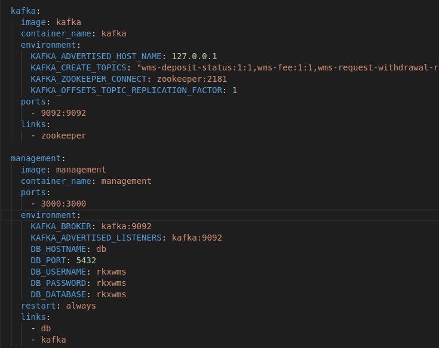Click KAFKA_ZOOKEEPER_CONNECT key
This screenshot has height=348, width=439.
(88, 79)
